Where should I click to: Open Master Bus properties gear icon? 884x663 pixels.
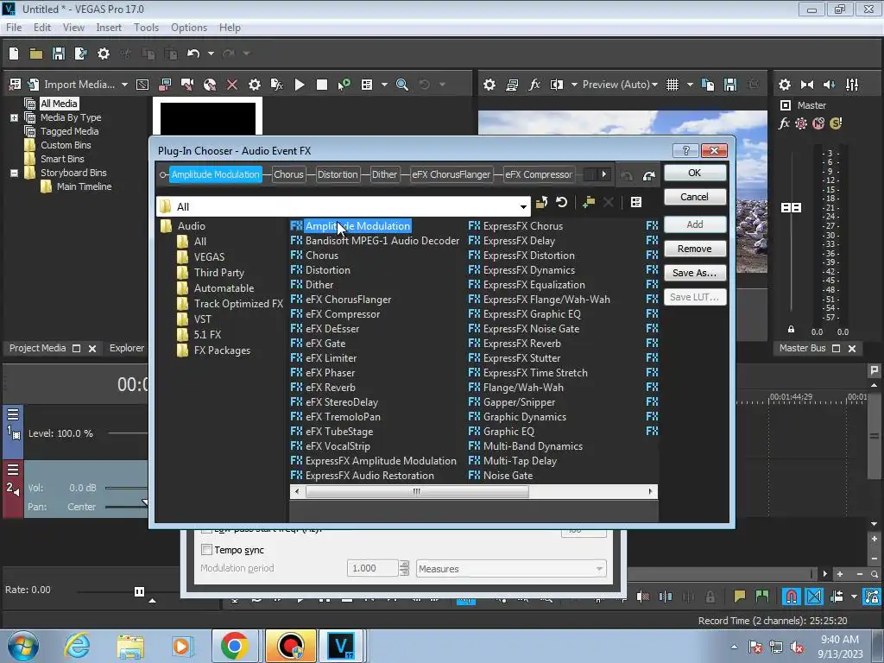[784, 85]
